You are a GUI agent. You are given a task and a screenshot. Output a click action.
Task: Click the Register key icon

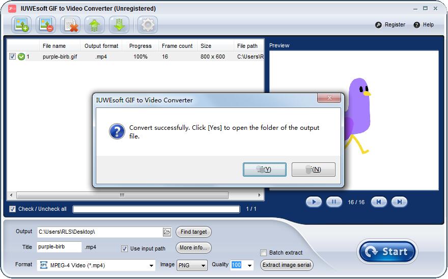pyautogui.click(x=378, y=25)
